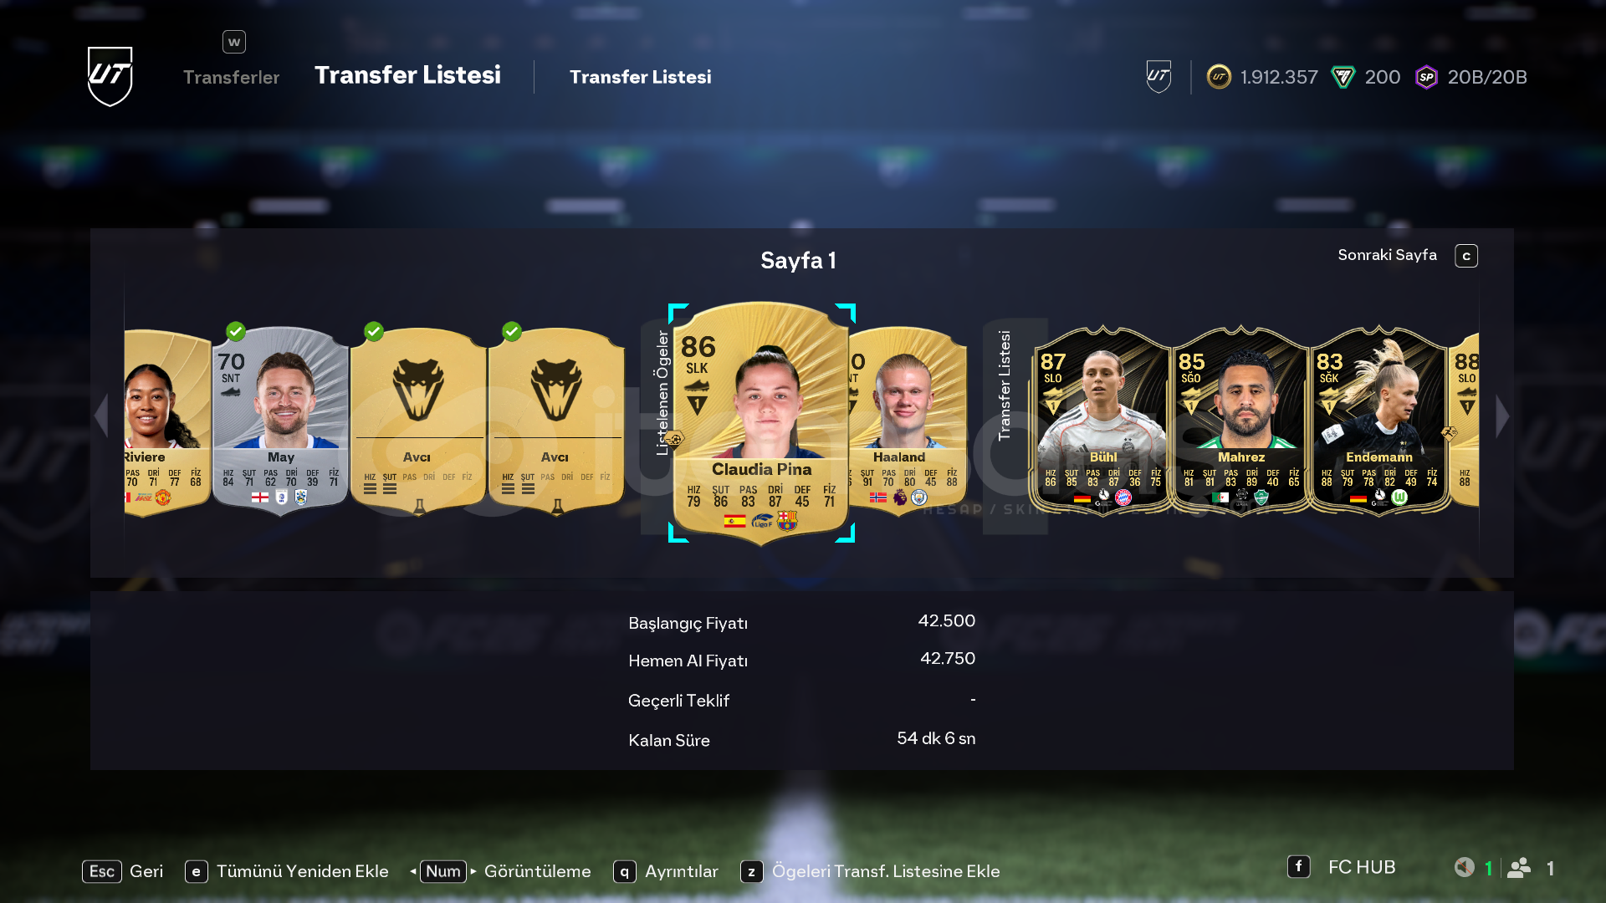Click the FC HUB f key icon
Image resolution: width=1606 pixels, height=903 pixels.
point(1298,866)
